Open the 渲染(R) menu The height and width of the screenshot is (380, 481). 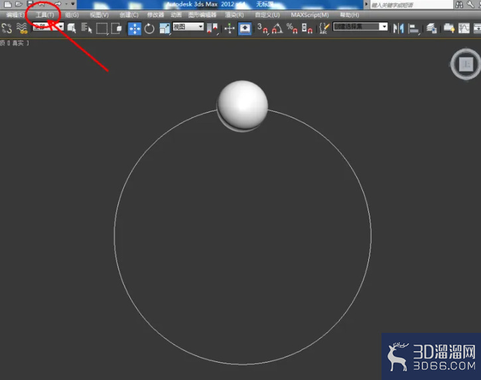pyautogui.click(x=234, y=15)
